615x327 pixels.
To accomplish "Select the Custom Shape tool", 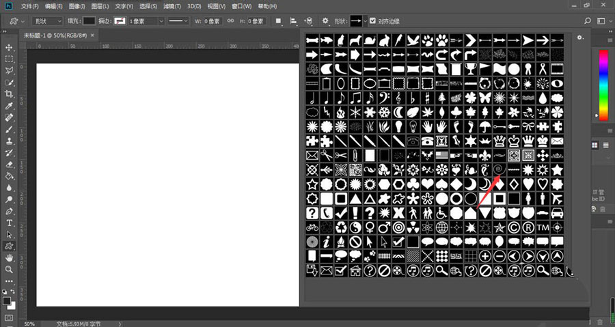I will tap(9, 246).
